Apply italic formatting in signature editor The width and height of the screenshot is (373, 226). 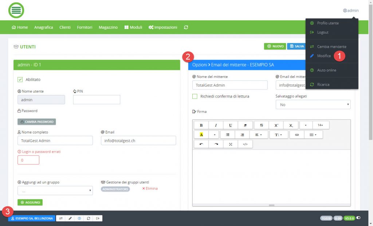coord(216,125)
